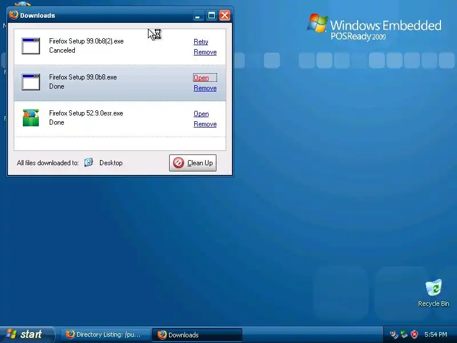
Task: Select the Firefox Setup 52.9.0esr.exe file name
Action: (x=86, y=113)
